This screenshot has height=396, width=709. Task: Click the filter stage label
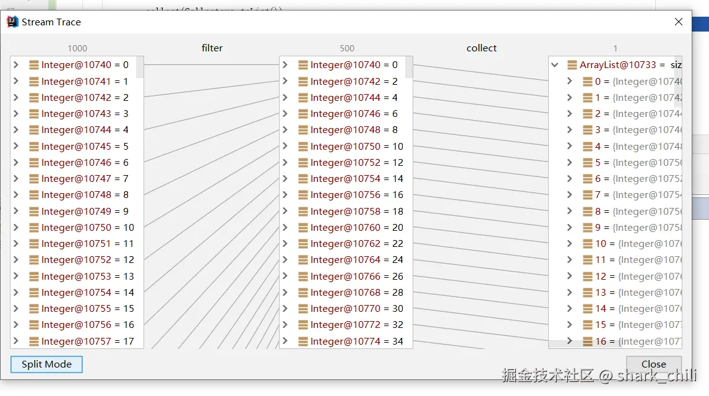[212, 48]
